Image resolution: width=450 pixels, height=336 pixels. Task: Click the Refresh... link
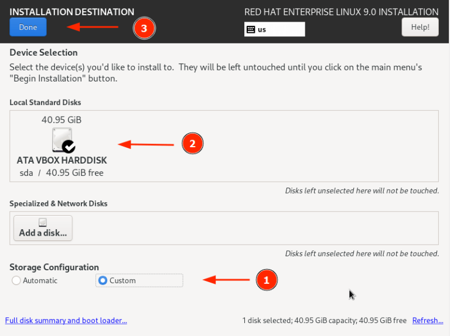pos(427,320)
